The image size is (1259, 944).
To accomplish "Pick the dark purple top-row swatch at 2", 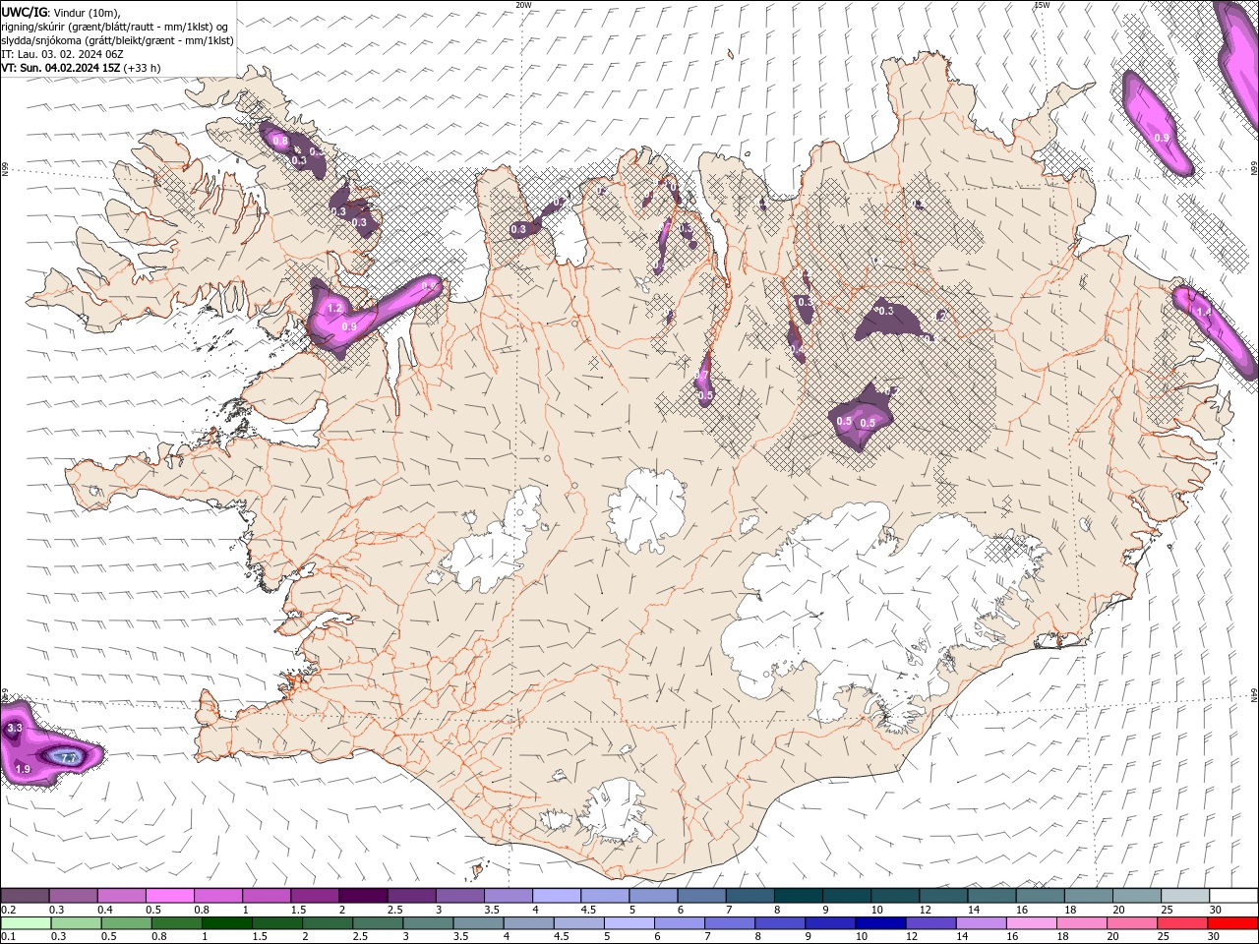I will click(x=362, y=896).
